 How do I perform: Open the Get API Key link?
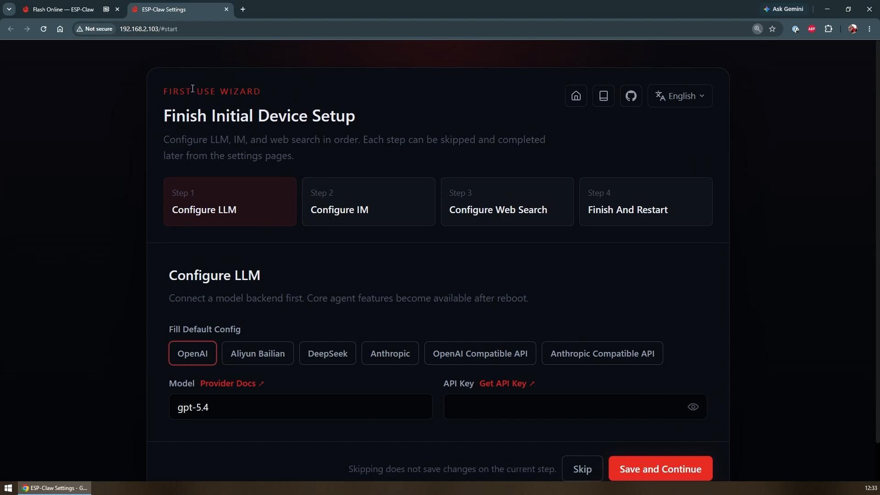coord(507,383)
